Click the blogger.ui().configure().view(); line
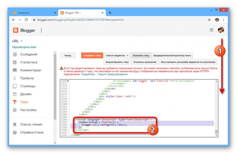The height and width of the screenshot is (154, 237). (104, 125)
